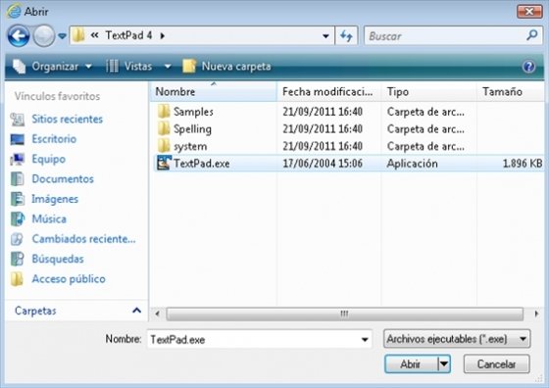
Task: Click the Cancelar button
Action: (x=496, y=364)
